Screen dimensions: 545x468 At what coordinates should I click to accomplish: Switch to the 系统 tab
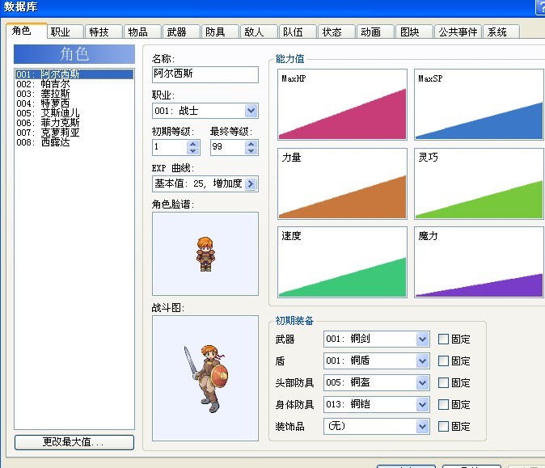501,32
